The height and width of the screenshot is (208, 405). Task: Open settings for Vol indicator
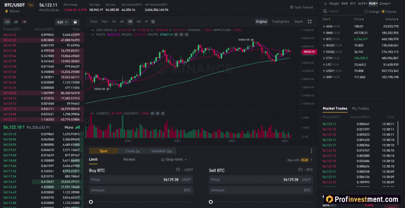coord(157,113)
